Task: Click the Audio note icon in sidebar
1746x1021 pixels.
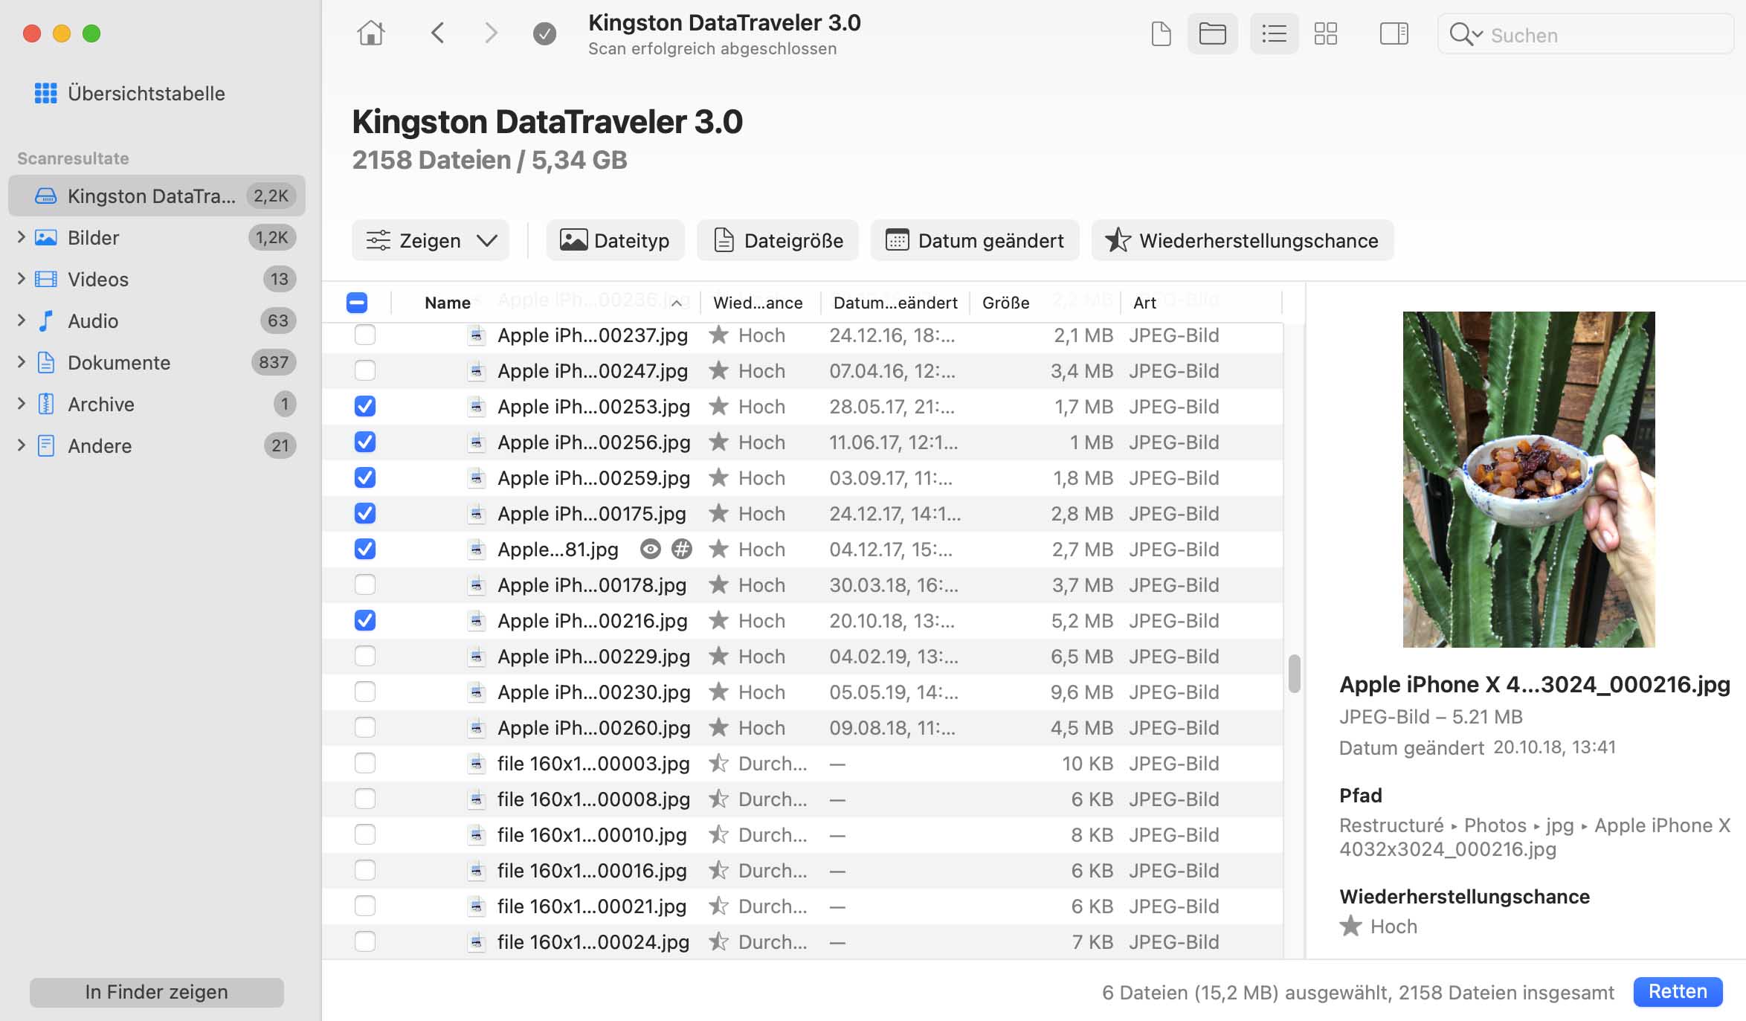Action: (46, 321)
